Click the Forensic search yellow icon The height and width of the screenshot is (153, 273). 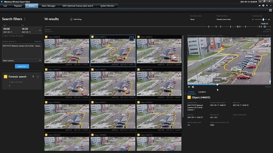(6, 76)
